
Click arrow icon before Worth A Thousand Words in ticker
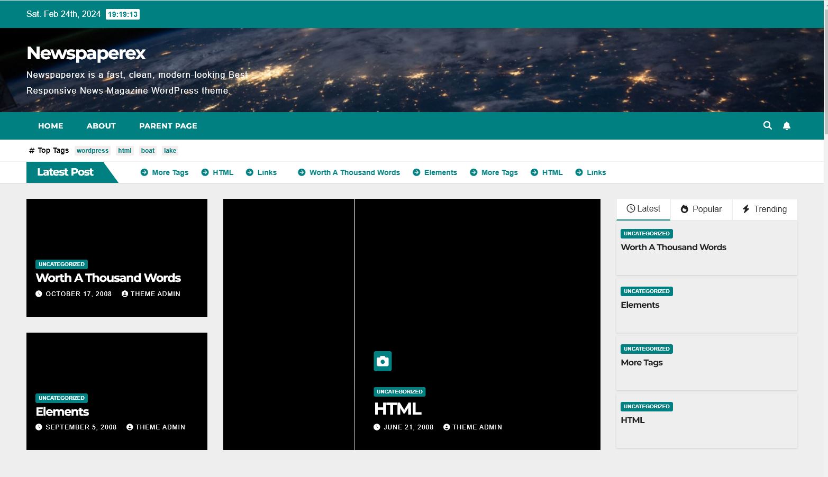(x=302, y=172)
